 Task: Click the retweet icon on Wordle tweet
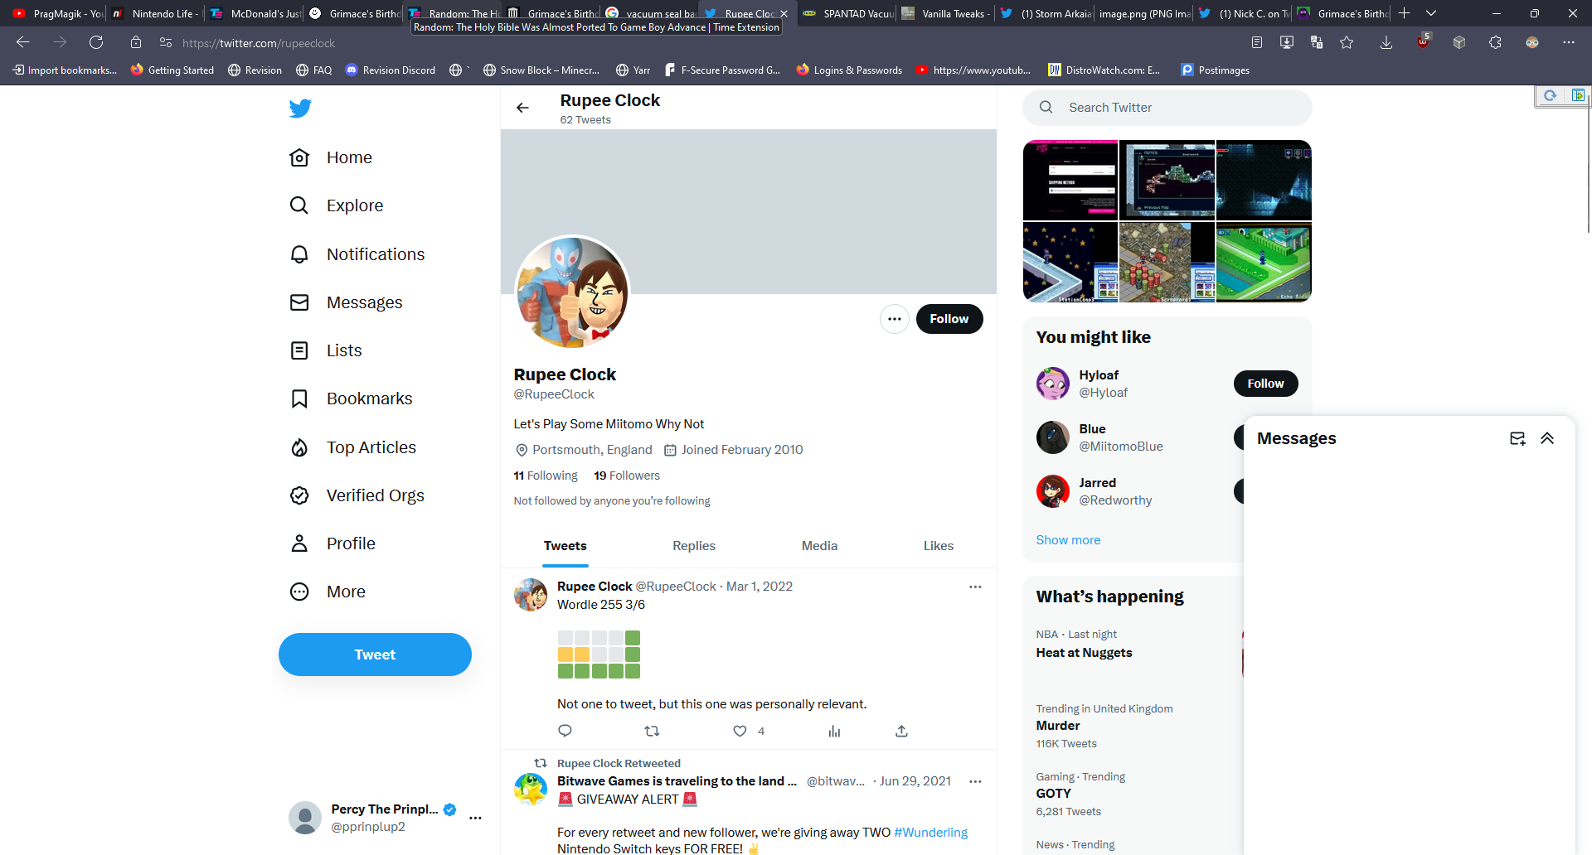[652, 731]
